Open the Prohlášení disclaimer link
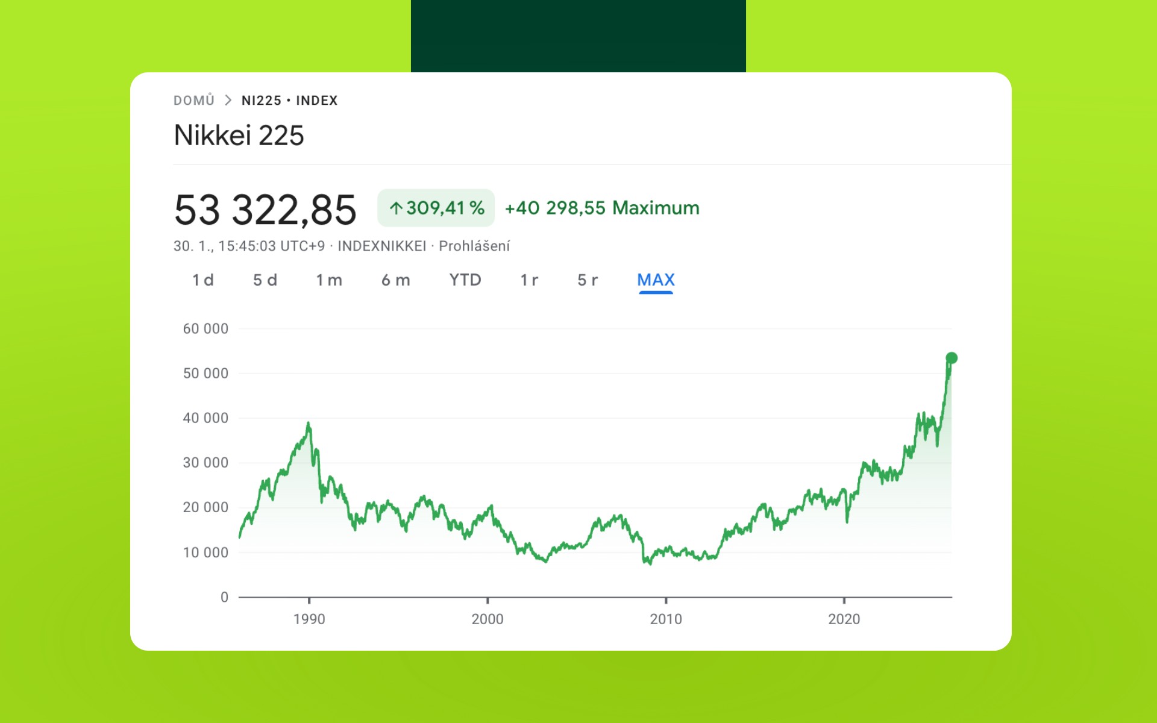1157x723 pixels. point(474,246)
